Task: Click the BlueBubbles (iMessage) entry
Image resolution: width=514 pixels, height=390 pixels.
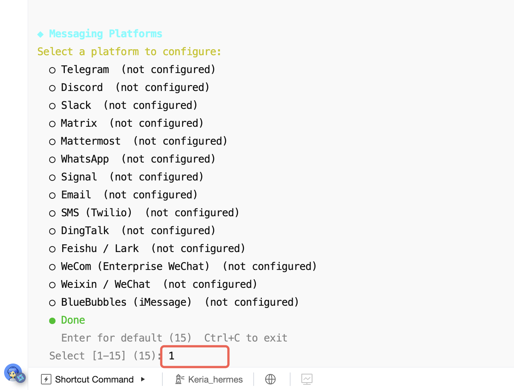Action: pos(126,302)
